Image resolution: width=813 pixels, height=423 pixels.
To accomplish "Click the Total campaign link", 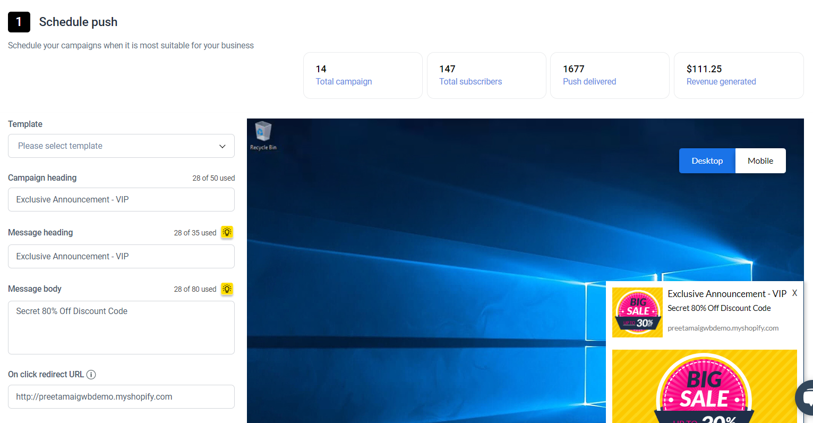I will click(x=344, y=82).
